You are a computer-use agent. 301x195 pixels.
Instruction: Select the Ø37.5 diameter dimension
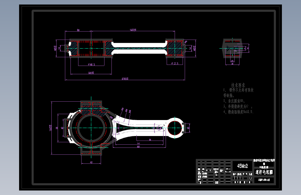(175, 63)
